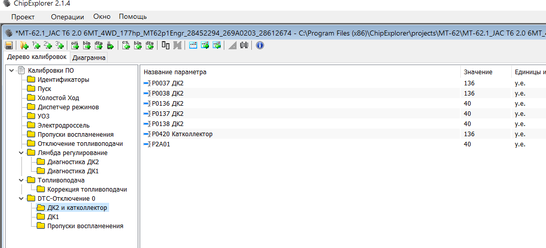Collapse the Лямбда регулирование tree branch
The height and width of the screenshot is (248, 546).
(x=21, y=153)
